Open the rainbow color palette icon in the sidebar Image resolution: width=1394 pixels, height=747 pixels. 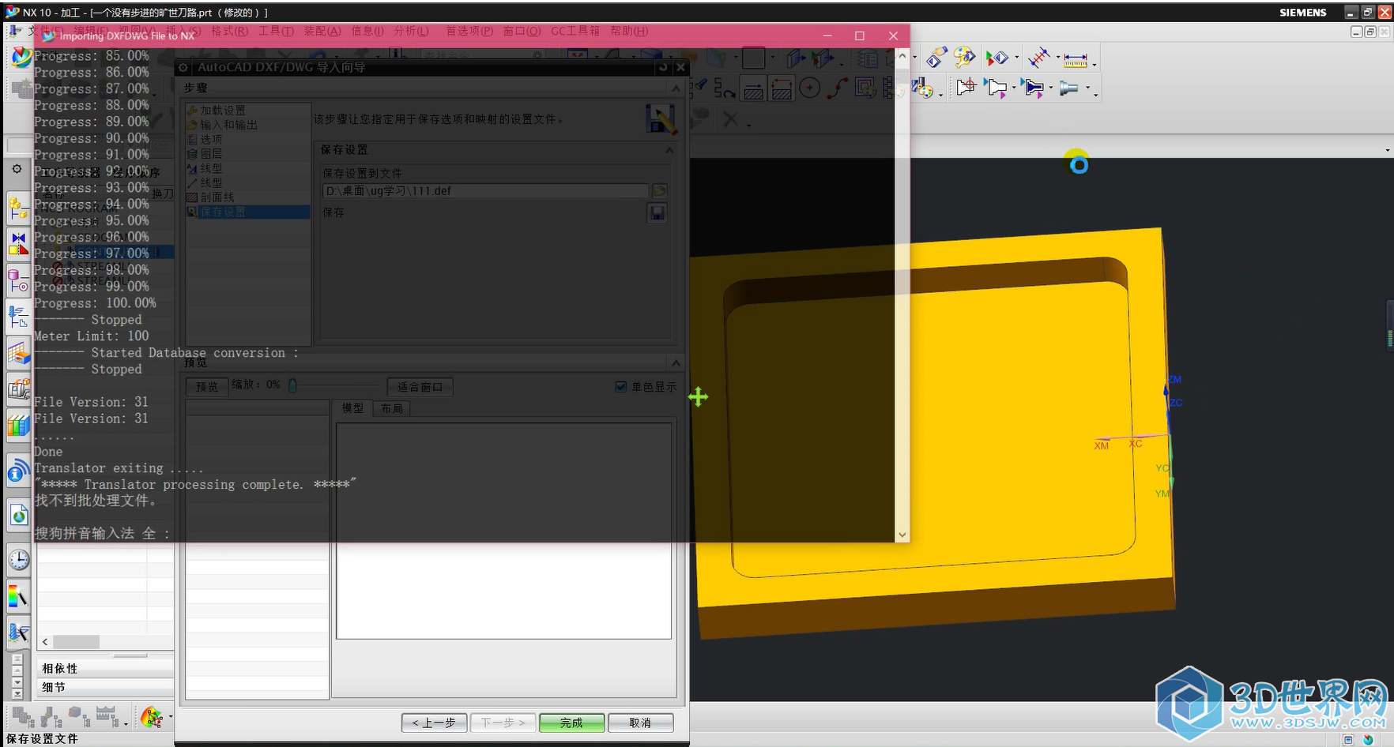pos(18,596)
